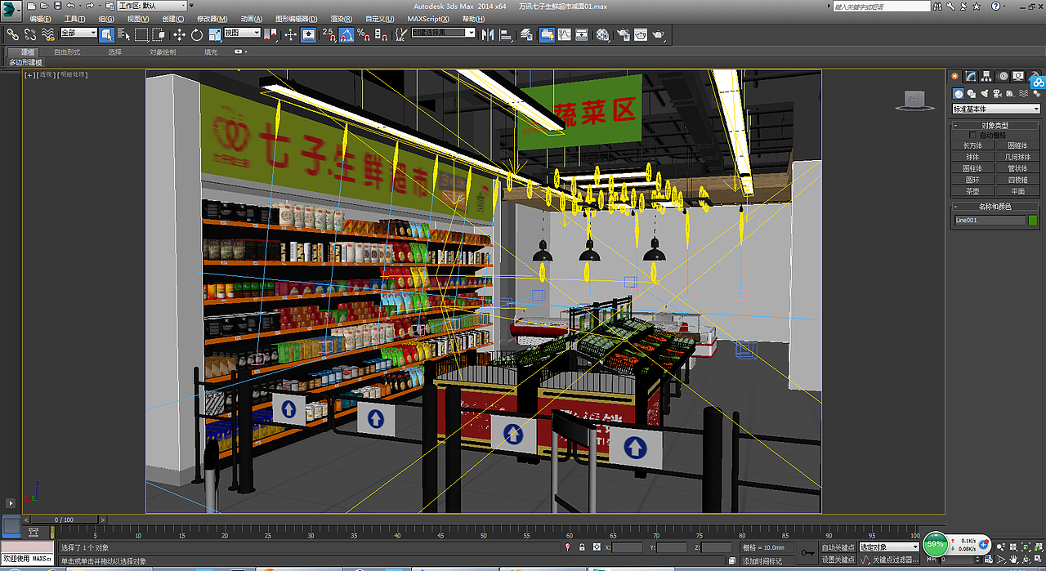Toggle the selection lock padlock icon
The width and height of the screenshot is (1046, 571).
click(x=582, y=547)
